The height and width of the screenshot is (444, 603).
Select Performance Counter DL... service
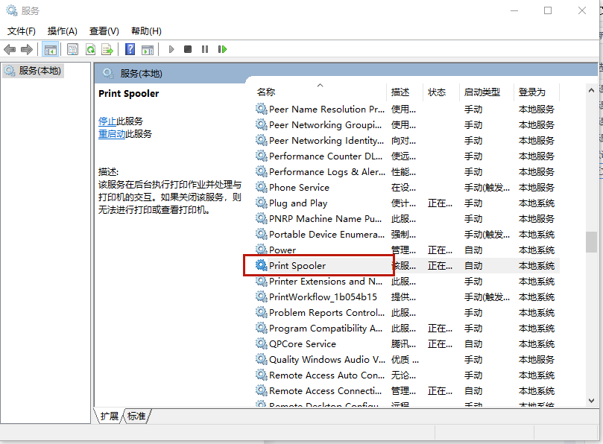pos(407,156)
